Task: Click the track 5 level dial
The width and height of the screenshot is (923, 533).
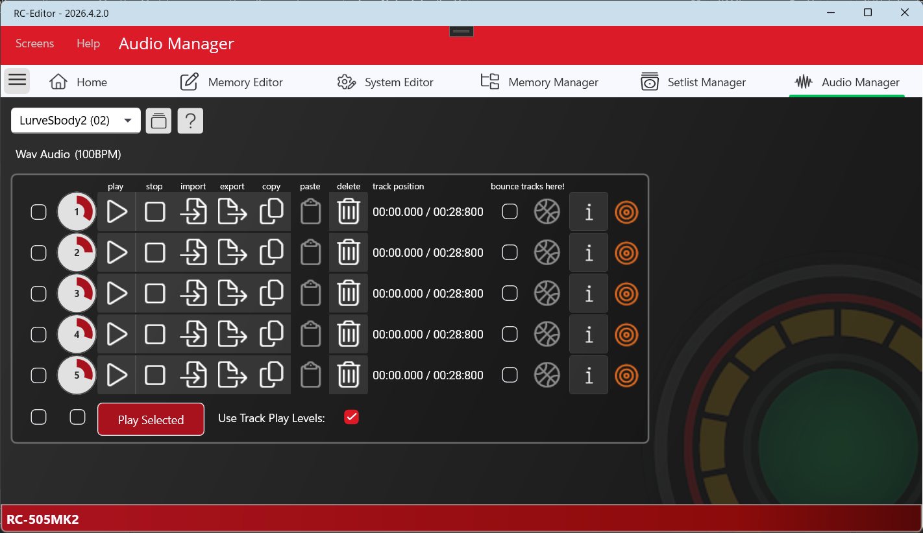Action: (x=77, y=375)
